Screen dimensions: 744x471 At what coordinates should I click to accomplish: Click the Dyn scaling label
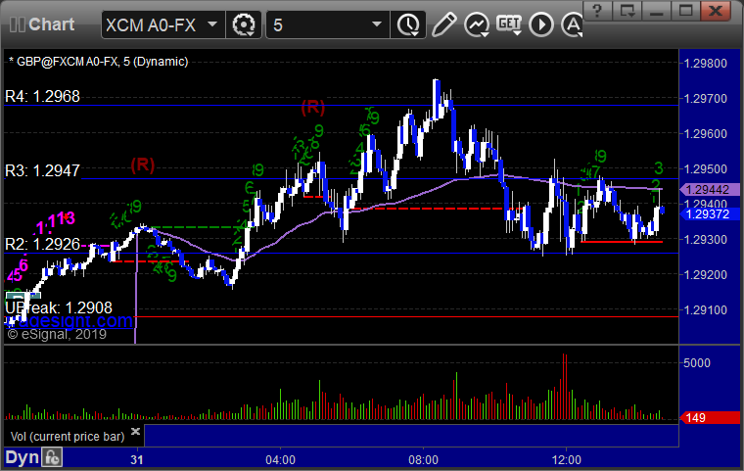[x=22, y=457]
